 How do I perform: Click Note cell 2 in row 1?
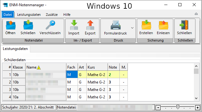(113, 74)
